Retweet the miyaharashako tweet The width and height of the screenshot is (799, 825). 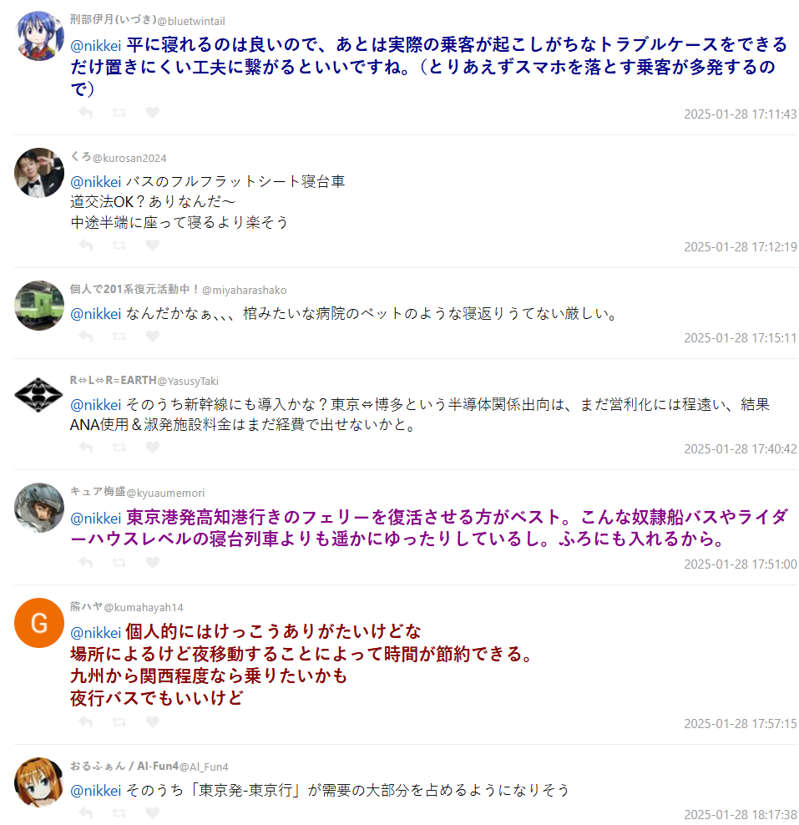point(119,337)
